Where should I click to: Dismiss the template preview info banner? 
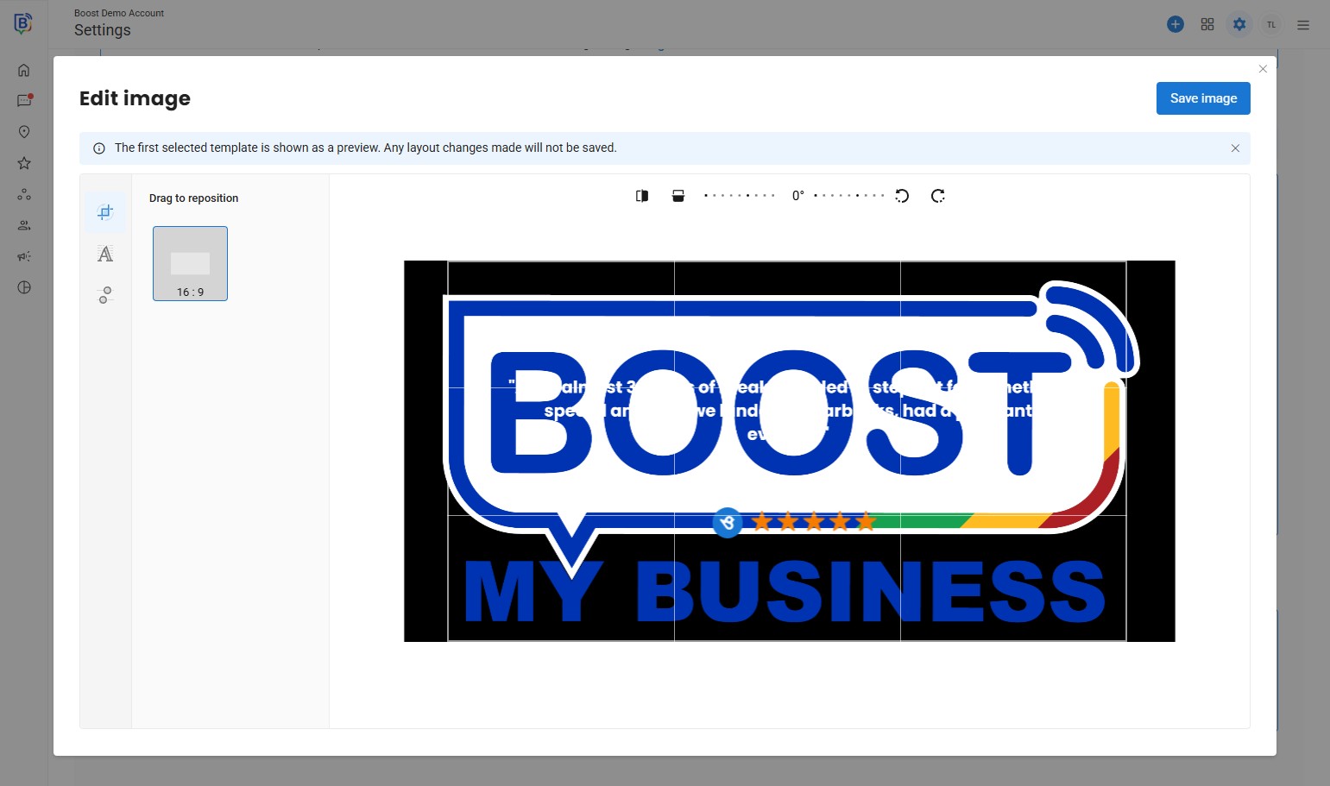1235,148
